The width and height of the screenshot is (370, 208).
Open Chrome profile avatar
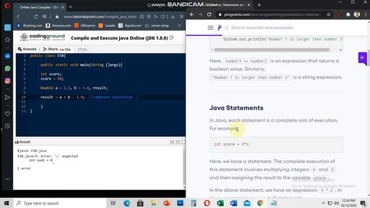(x=357, y=14)
